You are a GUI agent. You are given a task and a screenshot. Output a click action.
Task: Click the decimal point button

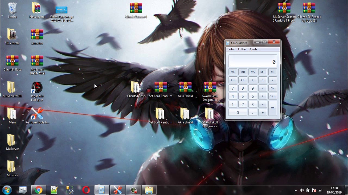[x=253, y=112]
